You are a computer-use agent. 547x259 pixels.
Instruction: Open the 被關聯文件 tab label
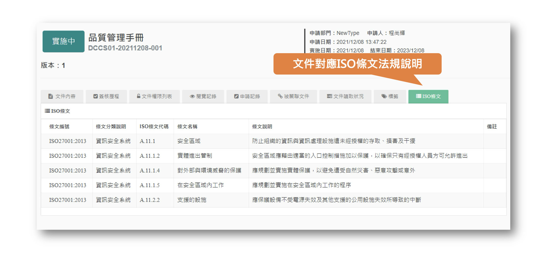click(x=296, y=96)
